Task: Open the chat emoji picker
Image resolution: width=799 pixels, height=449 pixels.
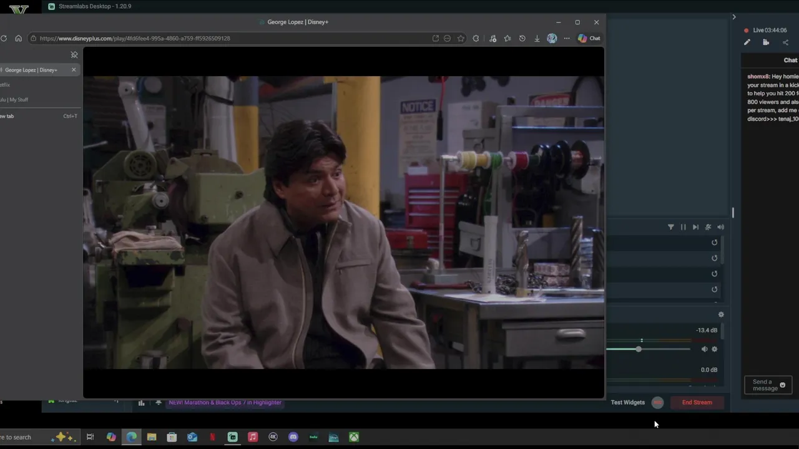Action: [x=783, y=385]
